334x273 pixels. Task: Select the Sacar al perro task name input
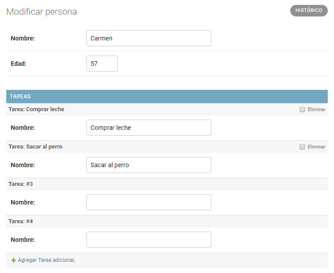[x=148, y=165]
